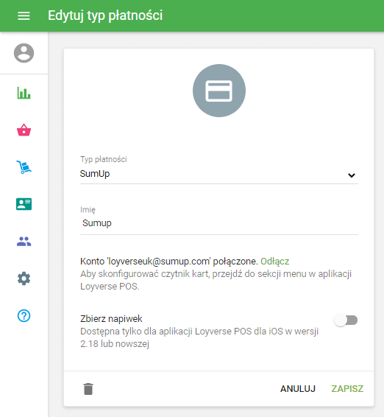
Task: Open the Items shopping basket section
Action: click(24, 130)
